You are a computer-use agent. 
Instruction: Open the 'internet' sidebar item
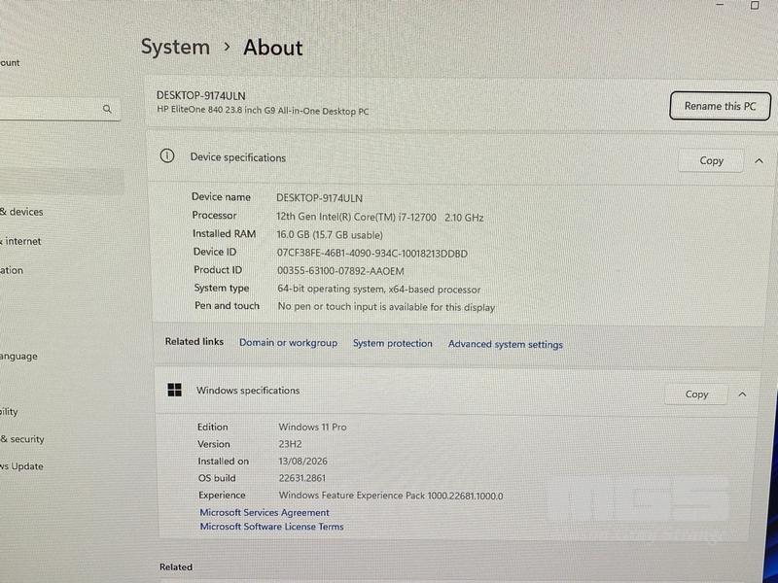tap(20, 241)
